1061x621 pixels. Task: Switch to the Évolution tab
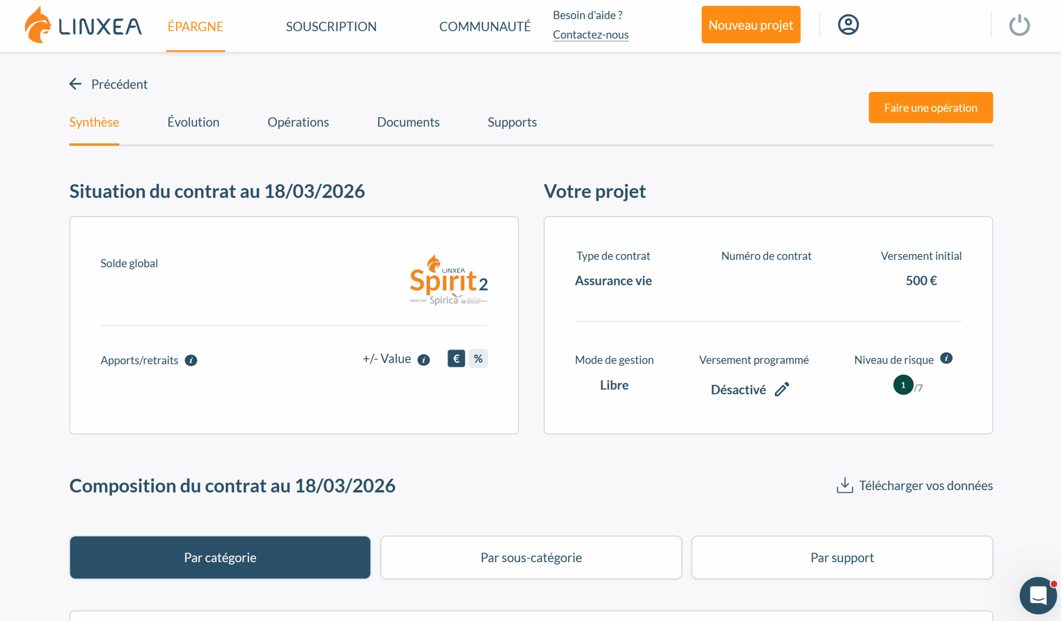click(193, 122)
